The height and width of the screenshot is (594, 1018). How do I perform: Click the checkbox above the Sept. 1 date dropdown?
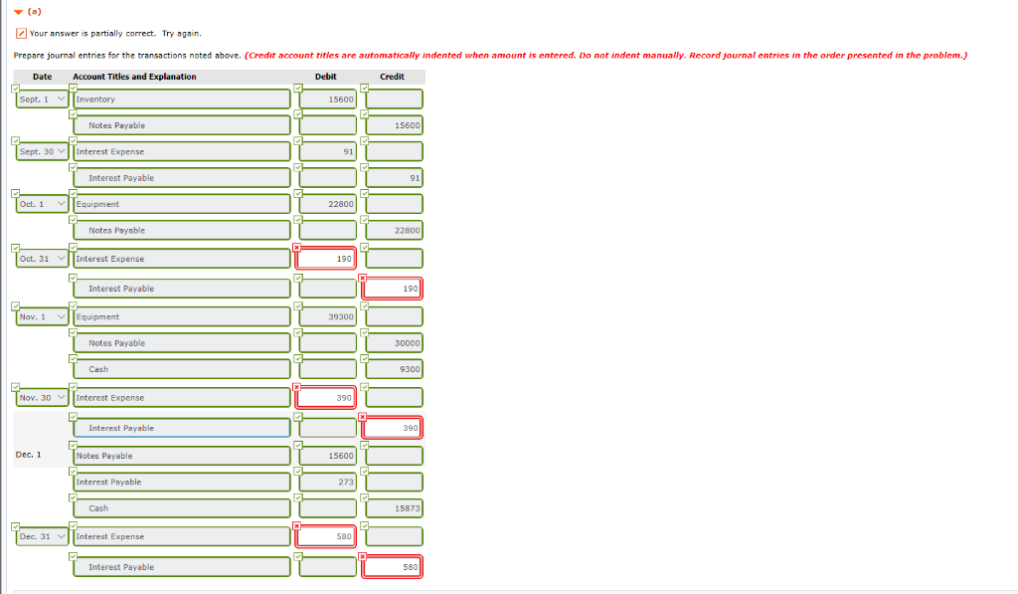tap(13, 90)
